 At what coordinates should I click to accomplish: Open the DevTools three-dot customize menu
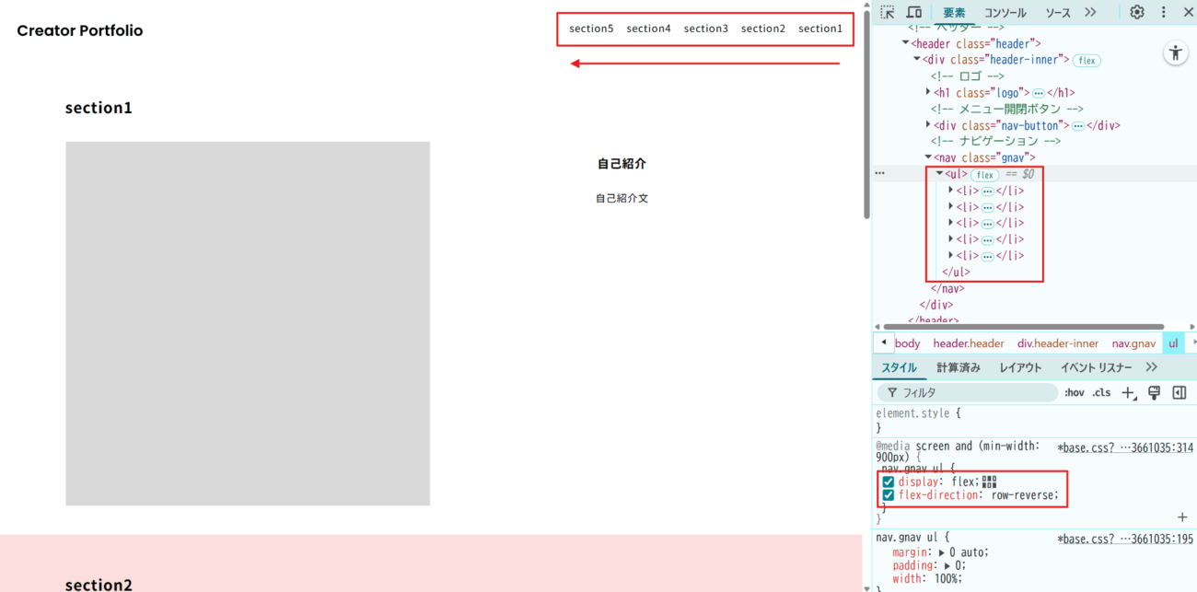(x=1163, y=12)
